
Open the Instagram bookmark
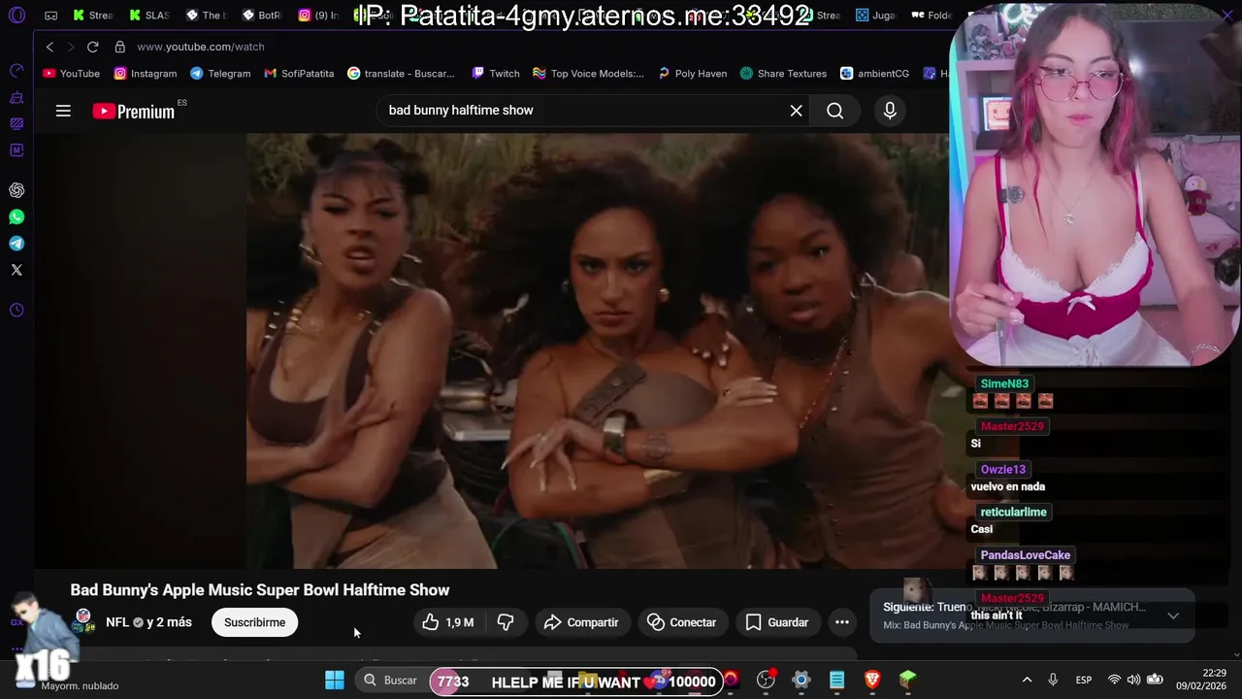coord(146,74)
